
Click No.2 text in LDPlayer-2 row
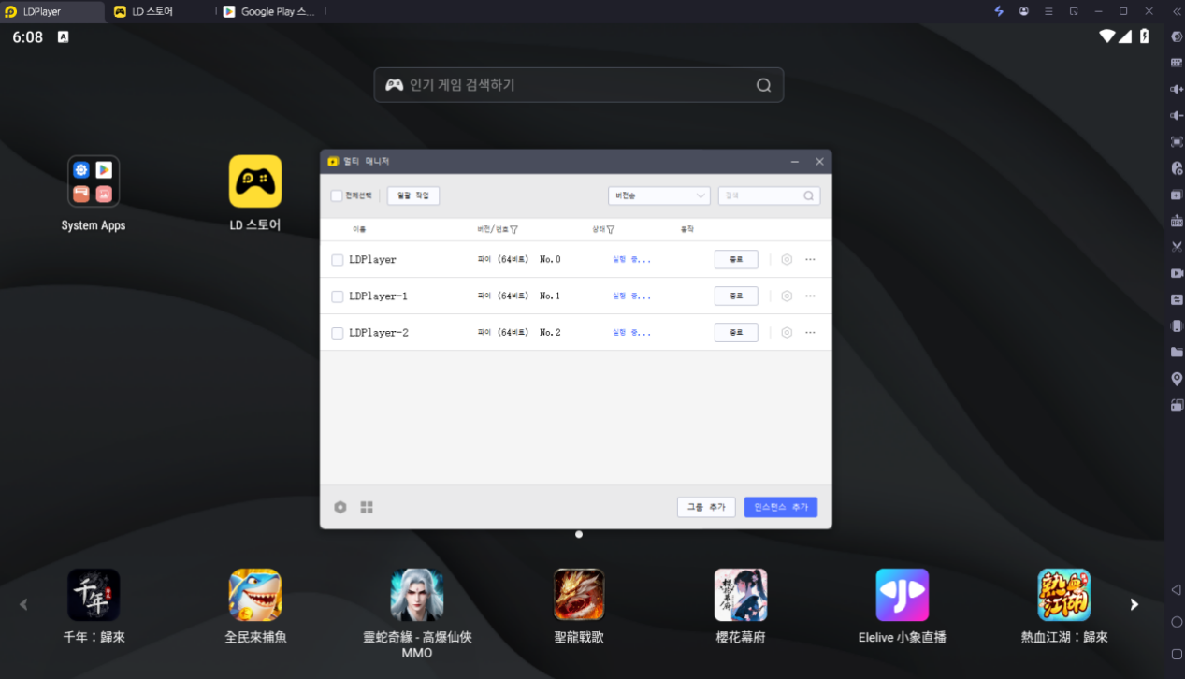coord(550,333)
